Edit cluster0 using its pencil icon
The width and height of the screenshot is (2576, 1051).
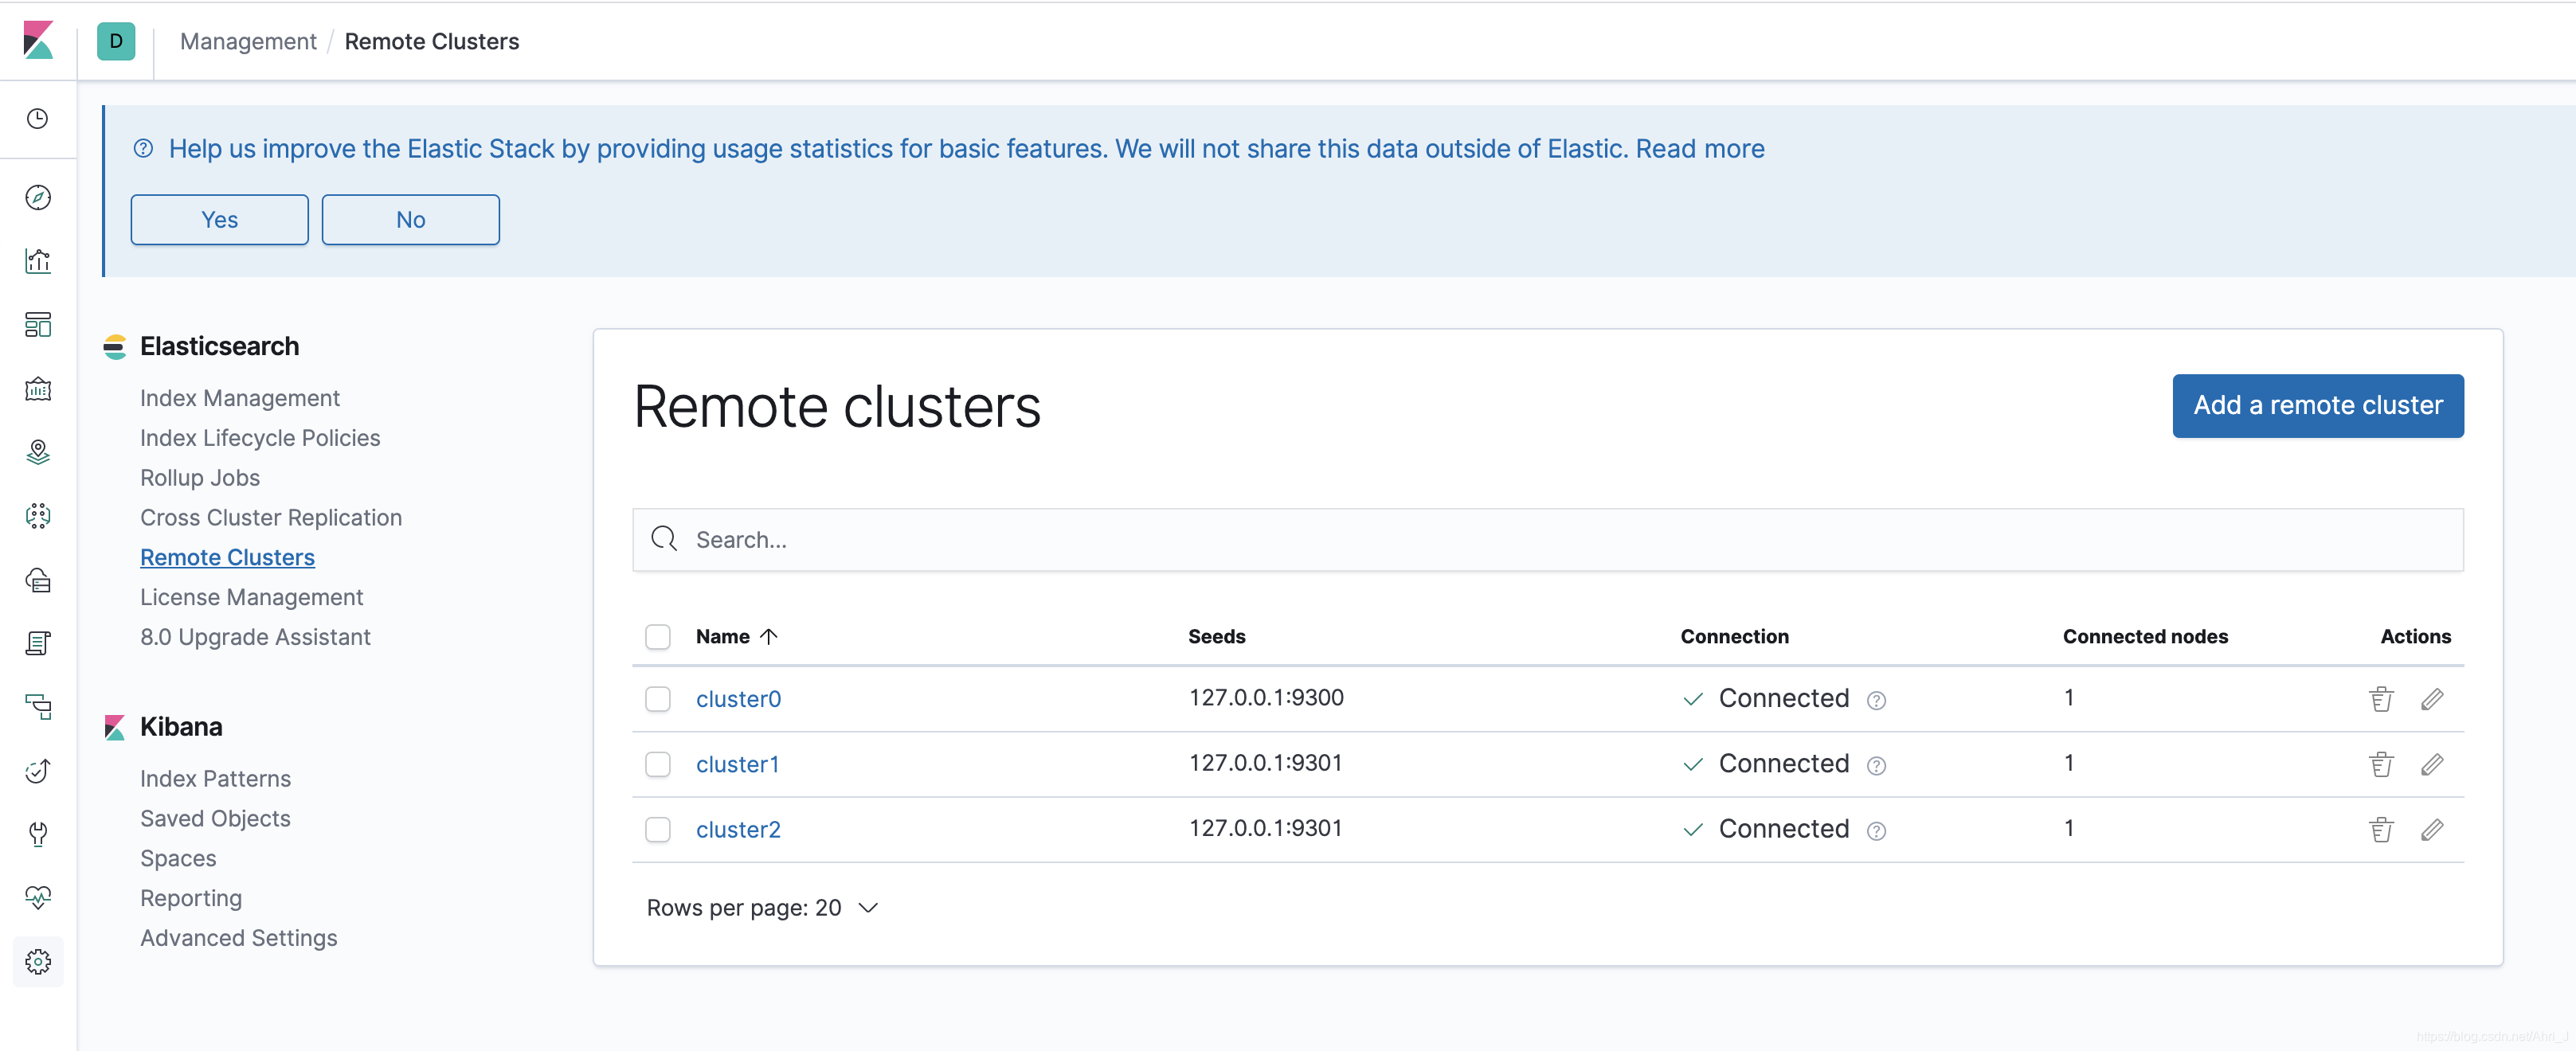2432,699
